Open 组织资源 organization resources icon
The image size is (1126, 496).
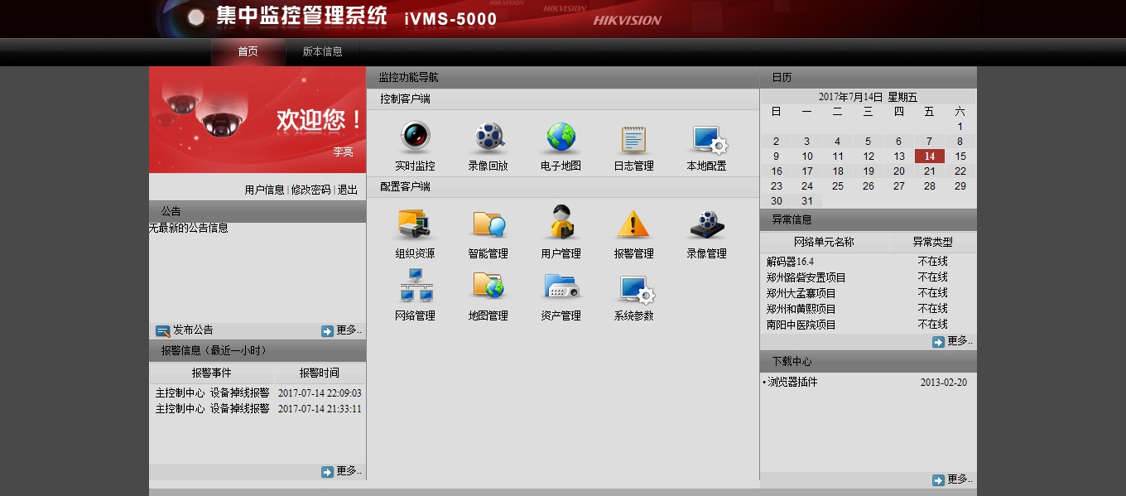[416, 224]
